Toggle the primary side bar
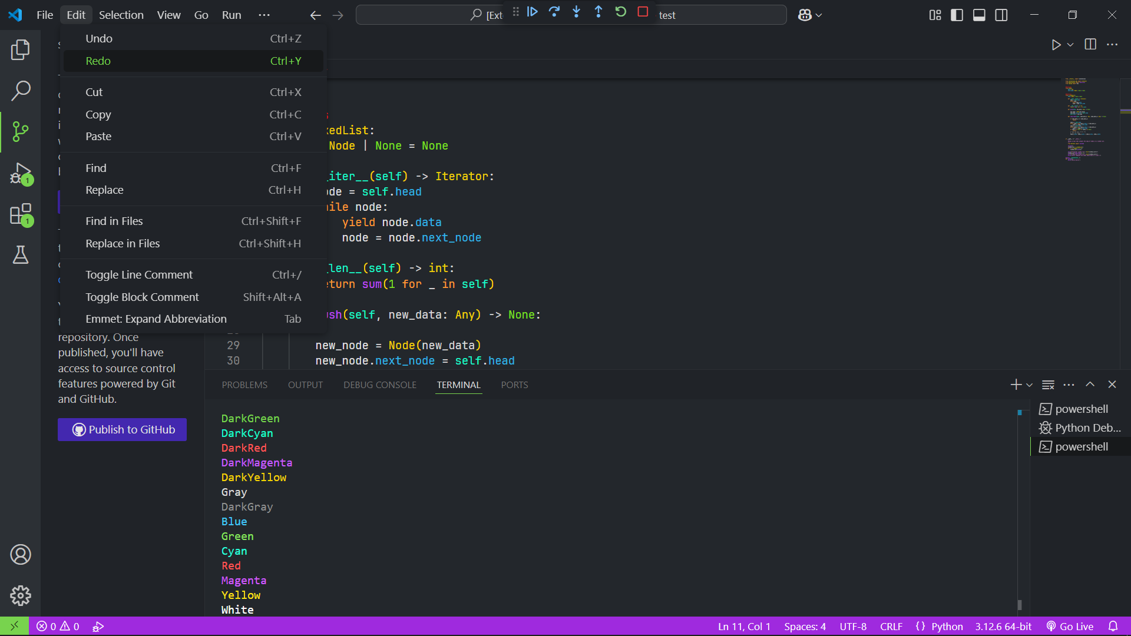This screenshot has height=636, width=1131. [957, 15]
